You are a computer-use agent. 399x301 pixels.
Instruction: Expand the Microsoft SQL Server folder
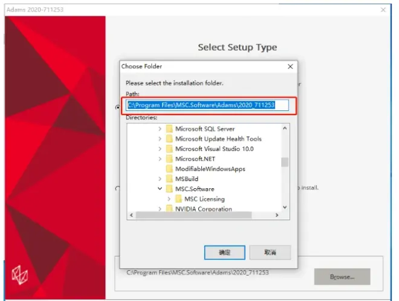point(160,129)
